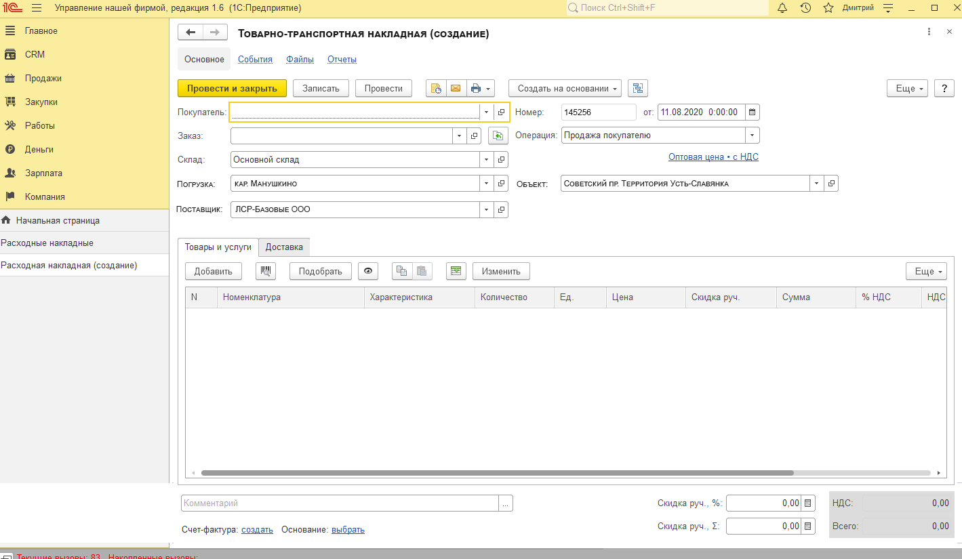
Task: Open the Продажи section in sidebar
Action: pos(43,78)
